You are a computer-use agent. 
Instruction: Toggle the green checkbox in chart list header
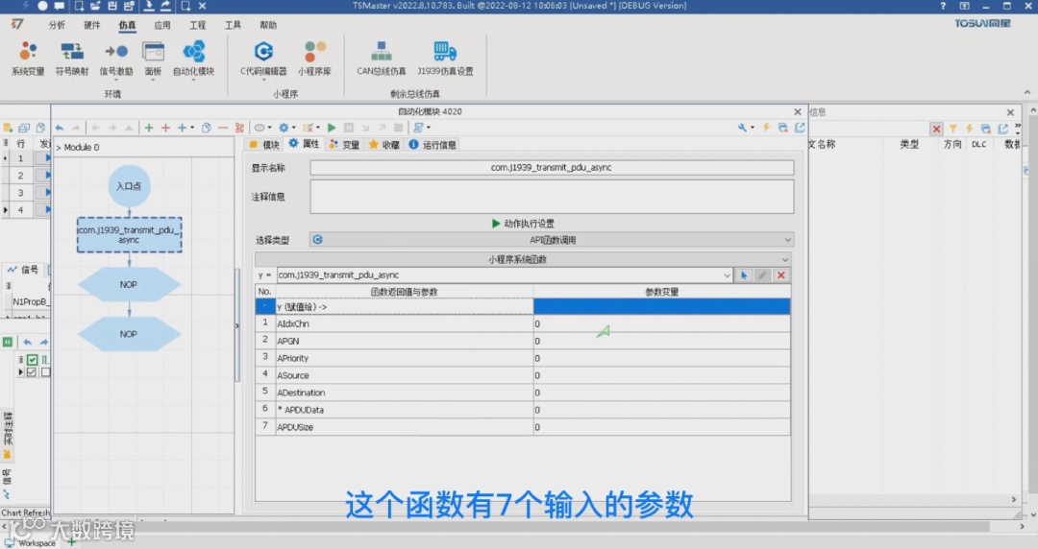tap(32, 360)
